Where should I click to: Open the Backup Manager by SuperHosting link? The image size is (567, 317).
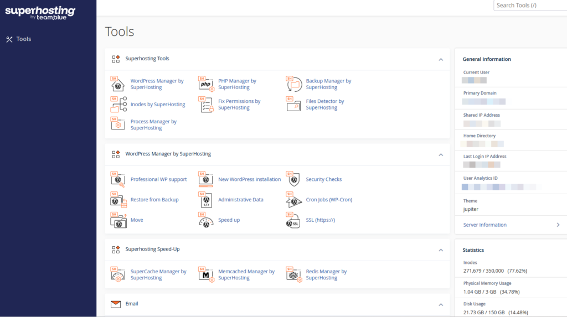tap(328, 84)
